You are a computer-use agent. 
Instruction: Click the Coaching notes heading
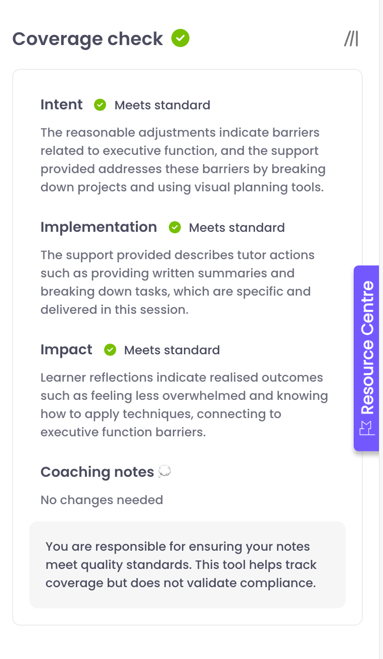coord(97,472)
